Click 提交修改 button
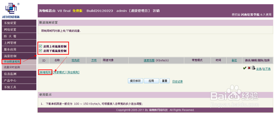 pos(135,81)
